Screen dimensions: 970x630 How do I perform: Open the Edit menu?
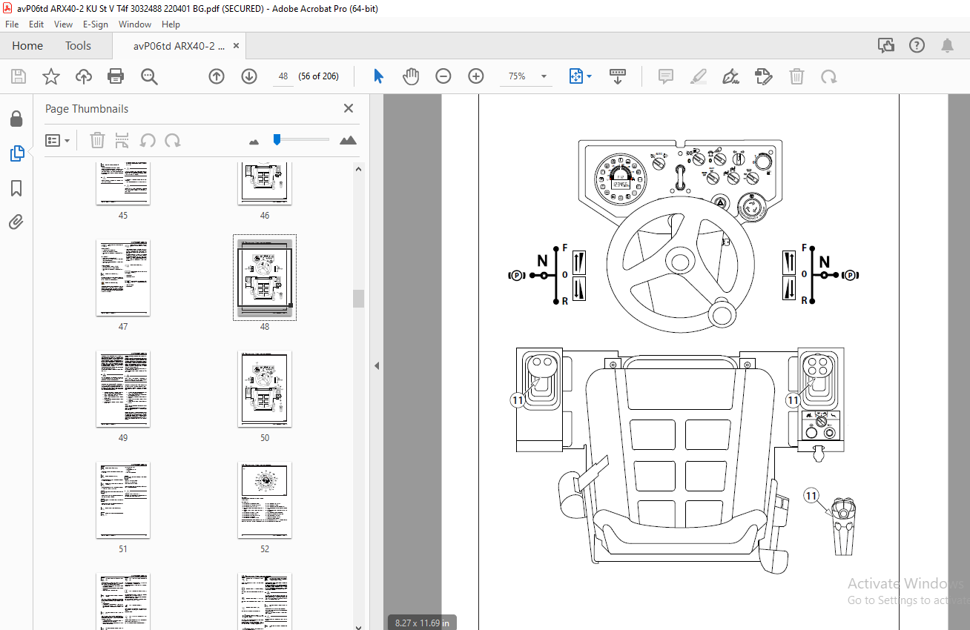36,24
